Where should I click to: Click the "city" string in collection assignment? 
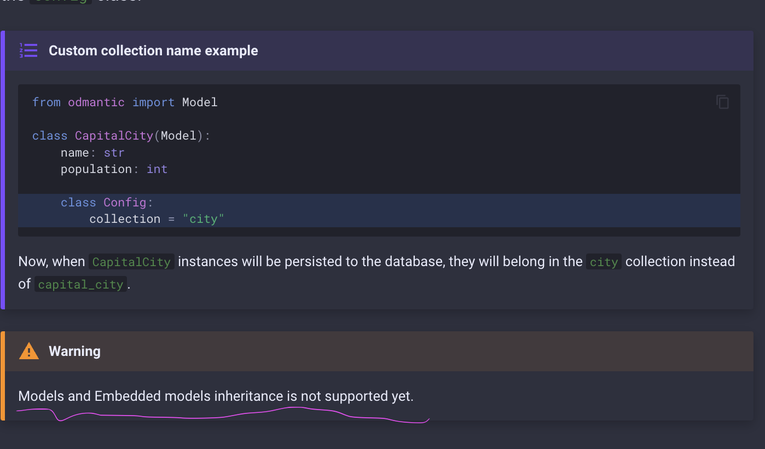(x=204, y=219)
